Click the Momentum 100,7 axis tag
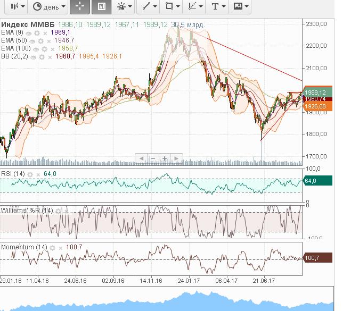The height and width of the screenshot is (311, 359). pyautogui.click(x=317, y=258)
